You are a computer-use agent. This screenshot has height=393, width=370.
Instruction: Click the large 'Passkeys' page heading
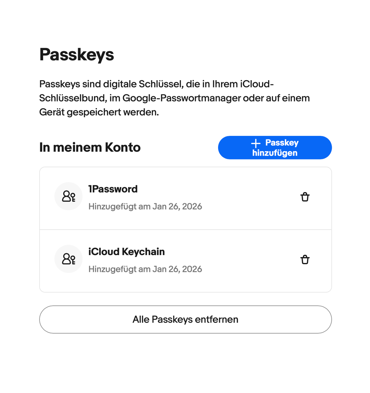click(x=77, y=54)
